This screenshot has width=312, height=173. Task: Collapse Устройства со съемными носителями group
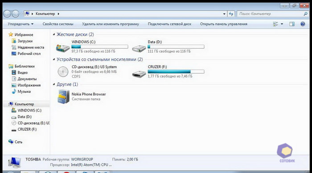pos(54,59)
